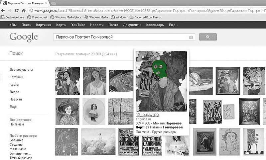Click the magnifier search button
266x160 pixels.
coord(208,37)
